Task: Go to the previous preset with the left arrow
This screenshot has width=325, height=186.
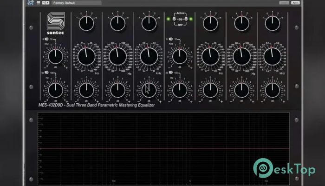Action: (x=44, y=3)
